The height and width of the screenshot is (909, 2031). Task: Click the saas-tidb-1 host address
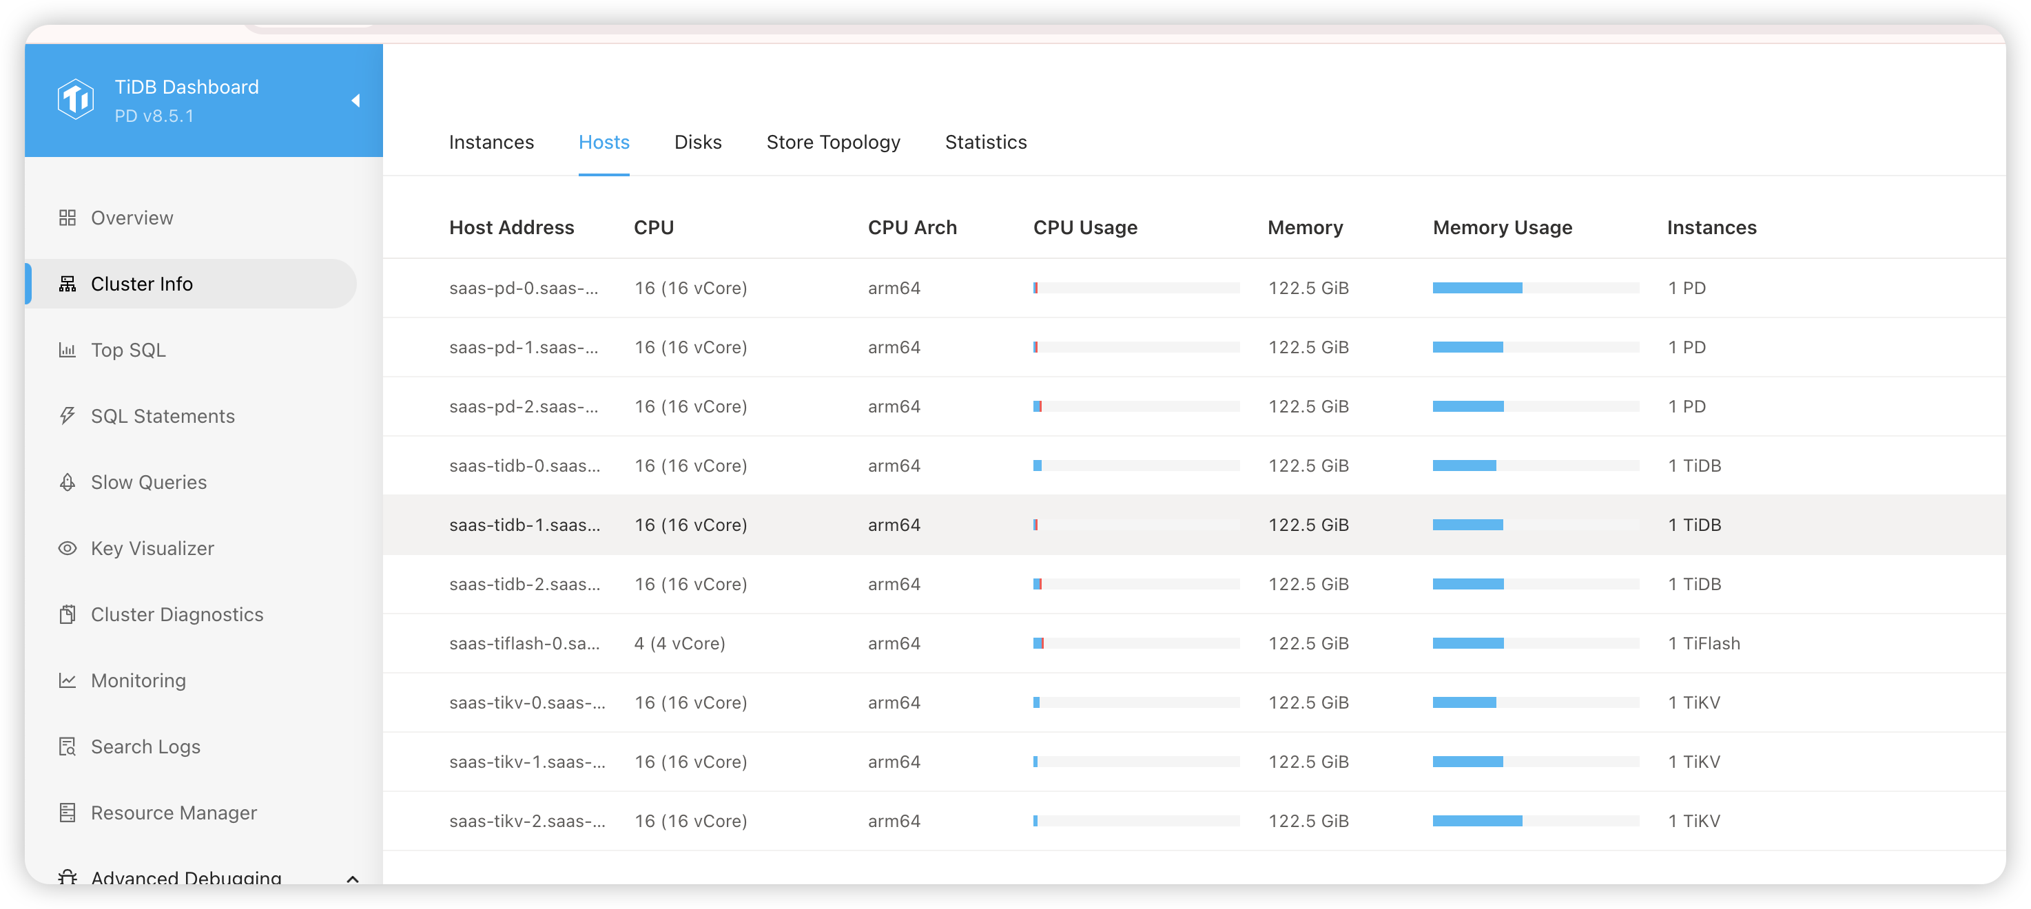(x=524, y=525)
